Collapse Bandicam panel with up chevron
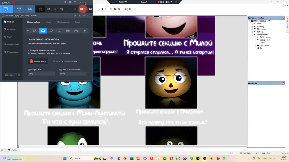Image resolution: width=289 pixels, height=162 pixels. click(90, 16)
